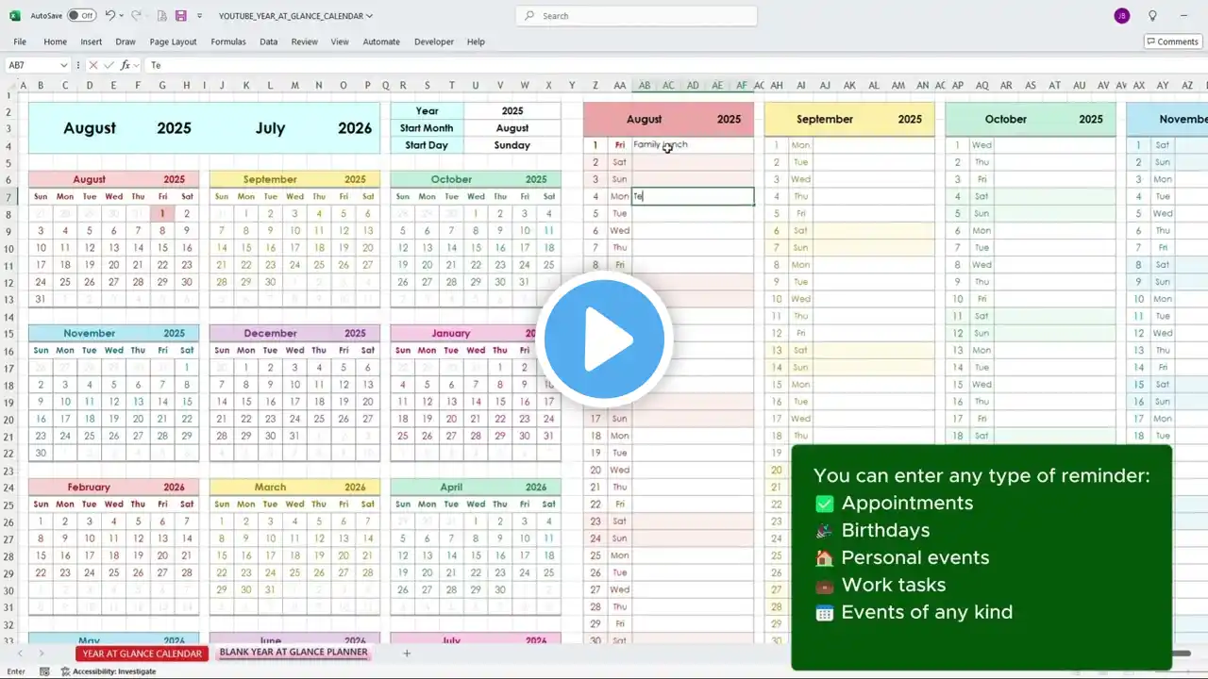1208x679 pixels.
Task: Click the previous sheet navigation arrow
Action: (20, 654)
